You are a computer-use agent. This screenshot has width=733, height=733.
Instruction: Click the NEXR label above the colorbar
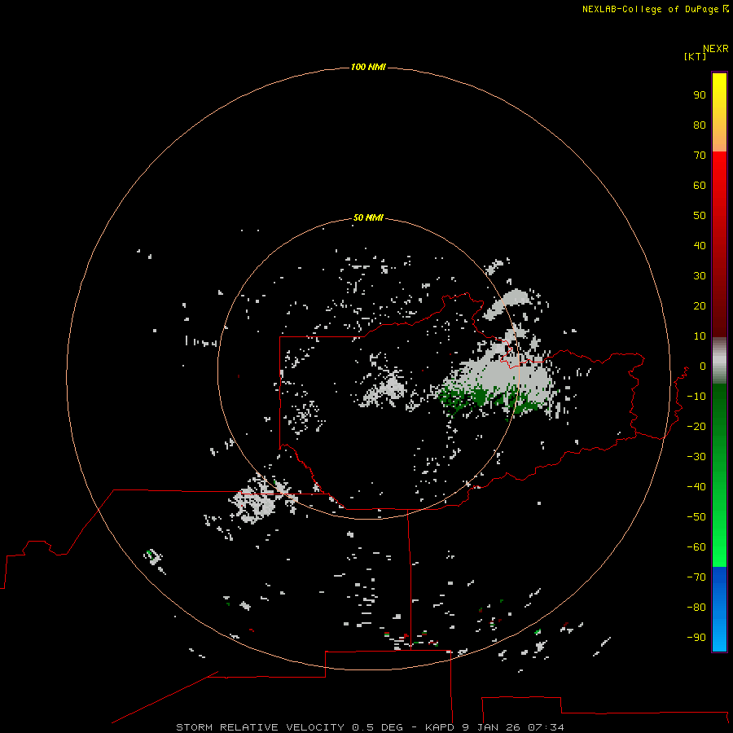(716, 49)
